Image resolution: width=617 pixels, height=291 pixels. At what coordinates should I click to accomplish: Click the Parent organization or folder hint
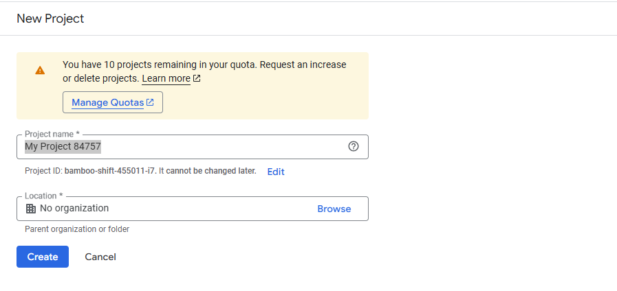tap(77, 229)
